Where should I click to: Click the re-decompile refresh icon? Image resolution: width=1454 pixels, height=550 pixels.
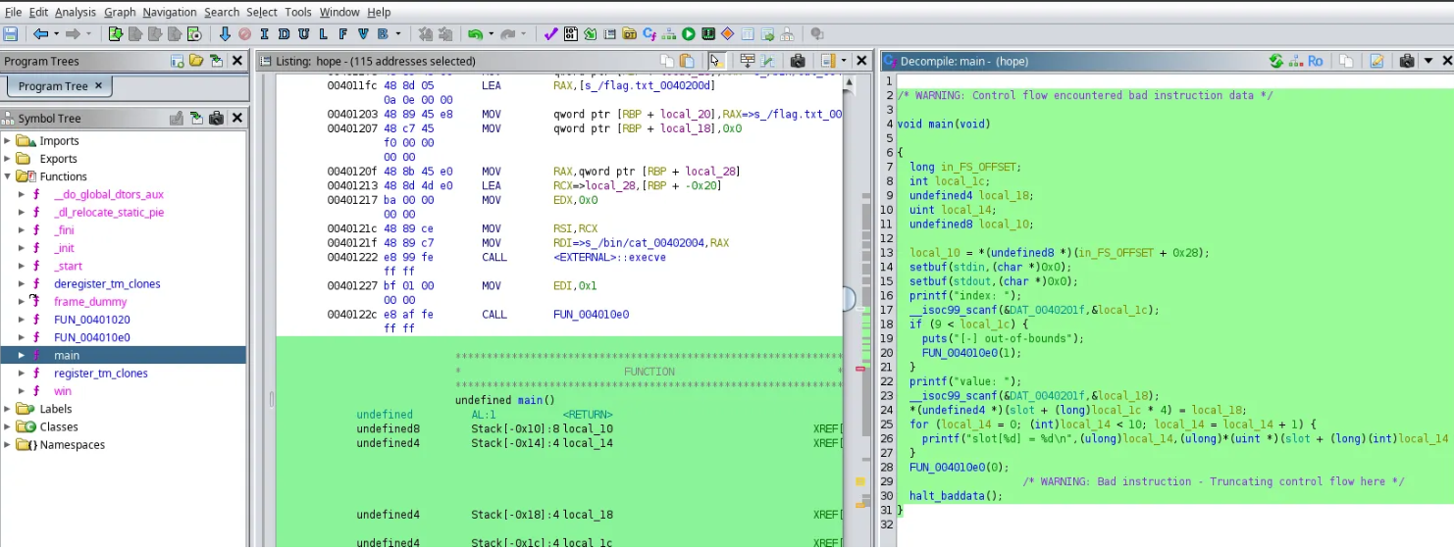[1275, 61]
